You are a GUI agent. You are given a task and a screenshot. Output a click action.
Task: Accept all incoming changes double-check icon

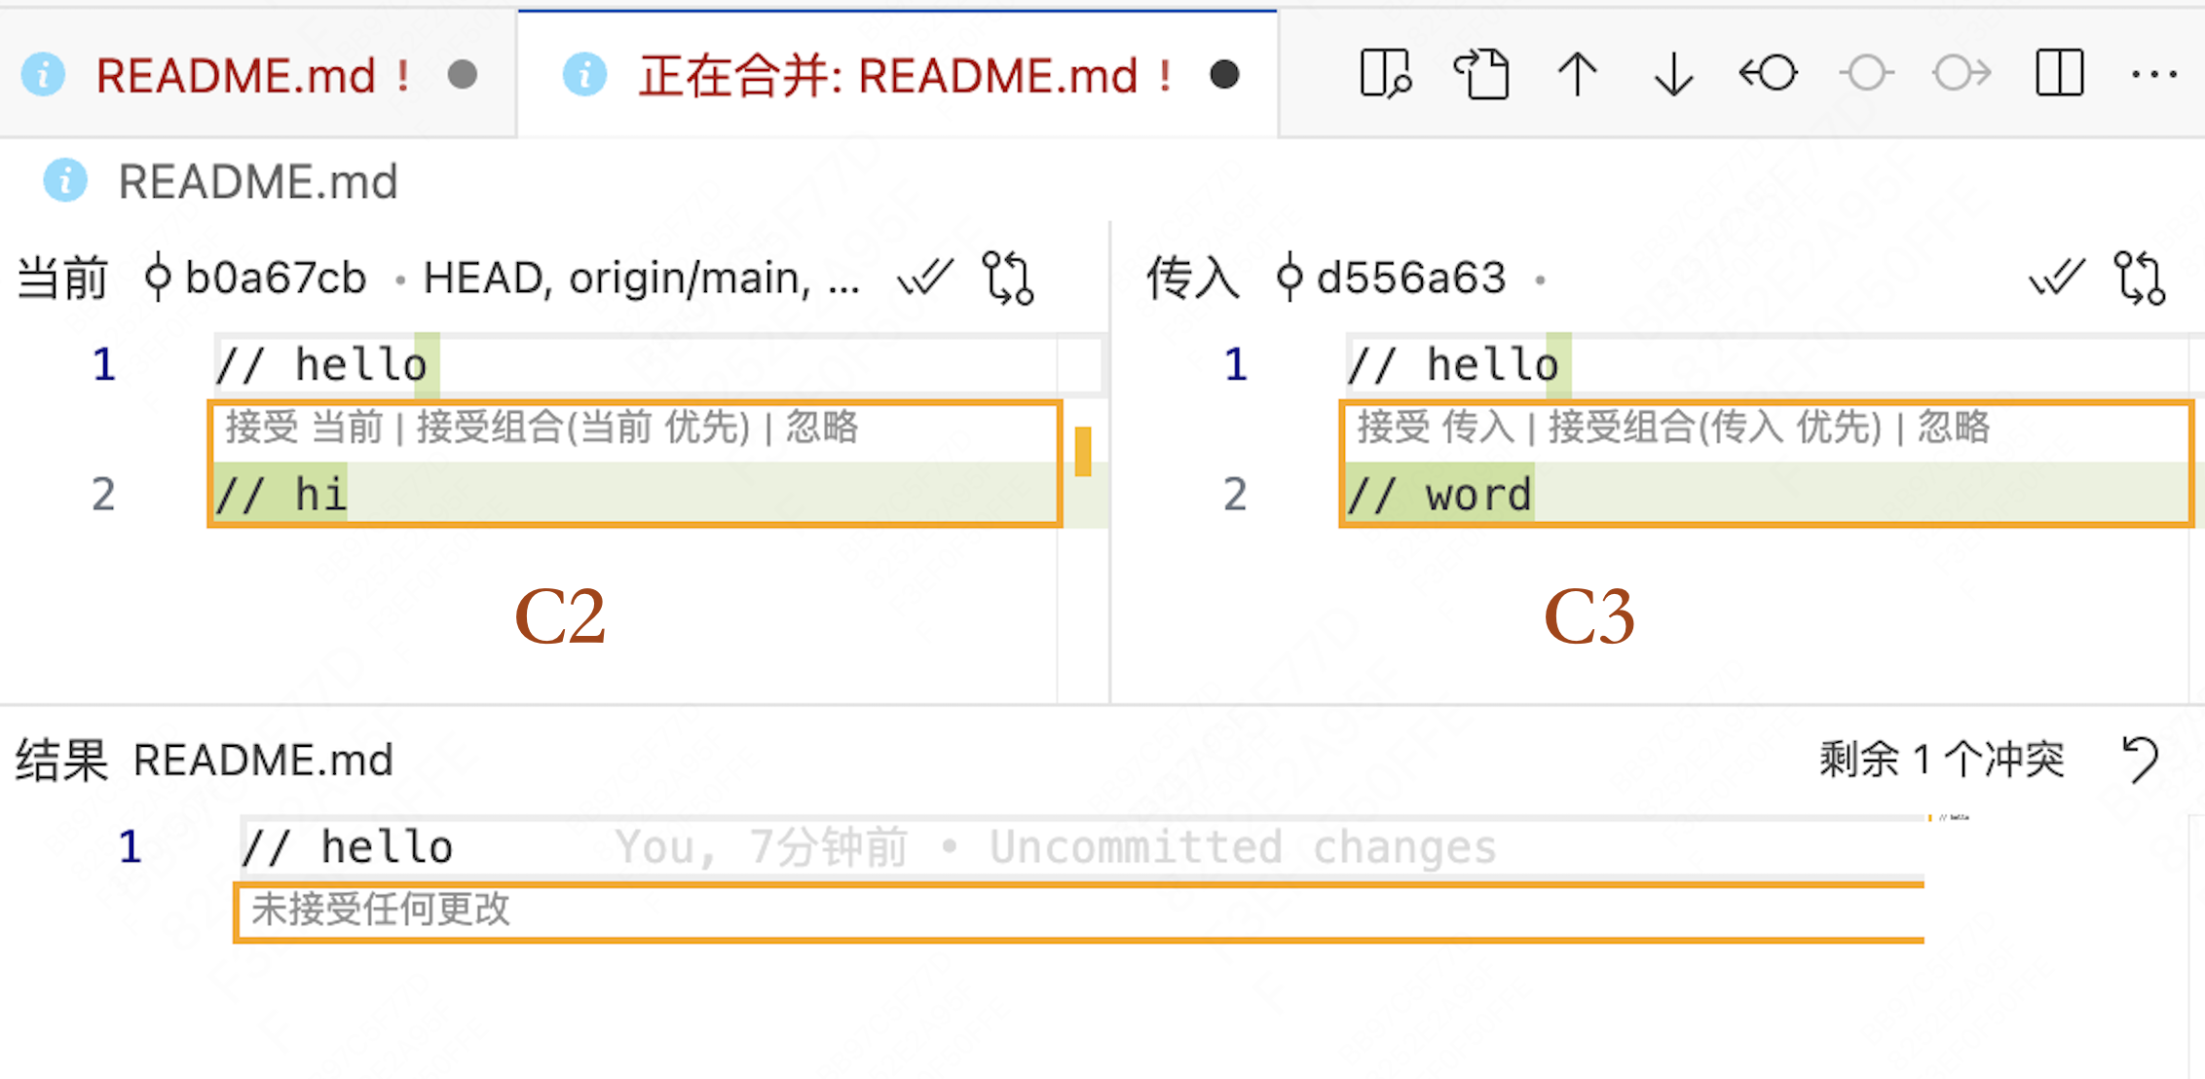tap(2057, 278)
